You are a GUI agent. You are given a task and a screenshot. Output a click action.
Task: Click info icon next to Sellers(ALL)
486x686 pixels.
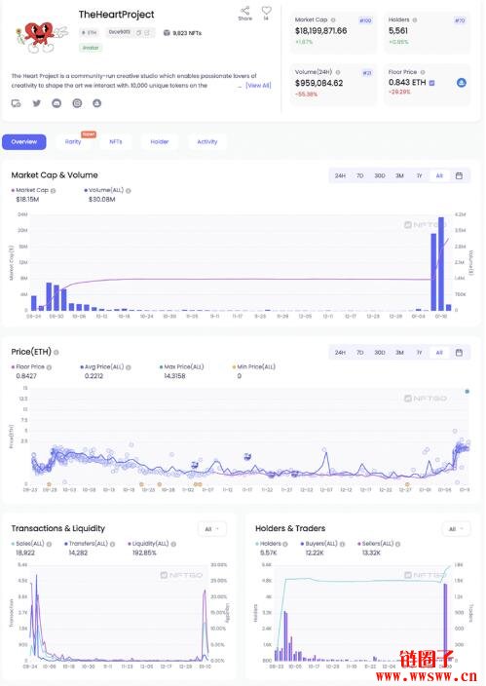[x=398, y=544]
